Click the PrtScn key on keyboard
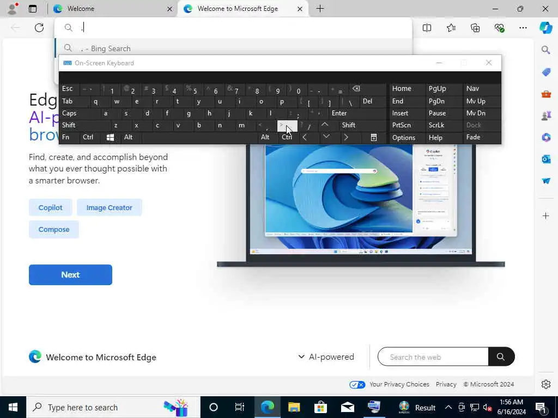Screen dimensions: 558x418 407,125
